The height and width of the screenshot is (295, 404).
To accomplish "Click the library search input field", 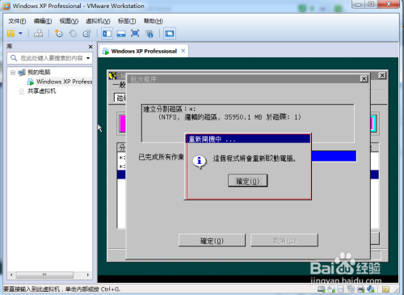I will pos(51,58).
